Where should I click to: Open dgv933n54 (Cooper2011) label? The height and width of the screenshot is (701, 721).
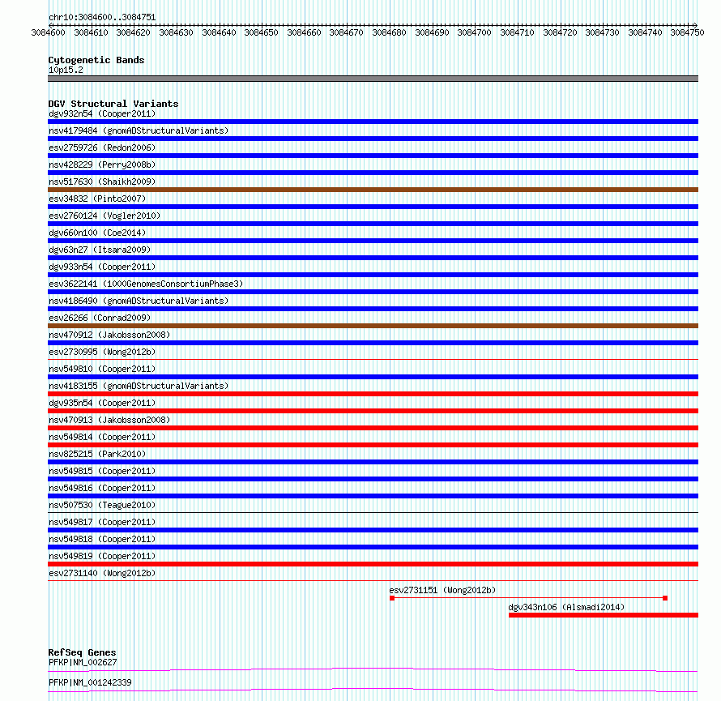pos(102,267)
